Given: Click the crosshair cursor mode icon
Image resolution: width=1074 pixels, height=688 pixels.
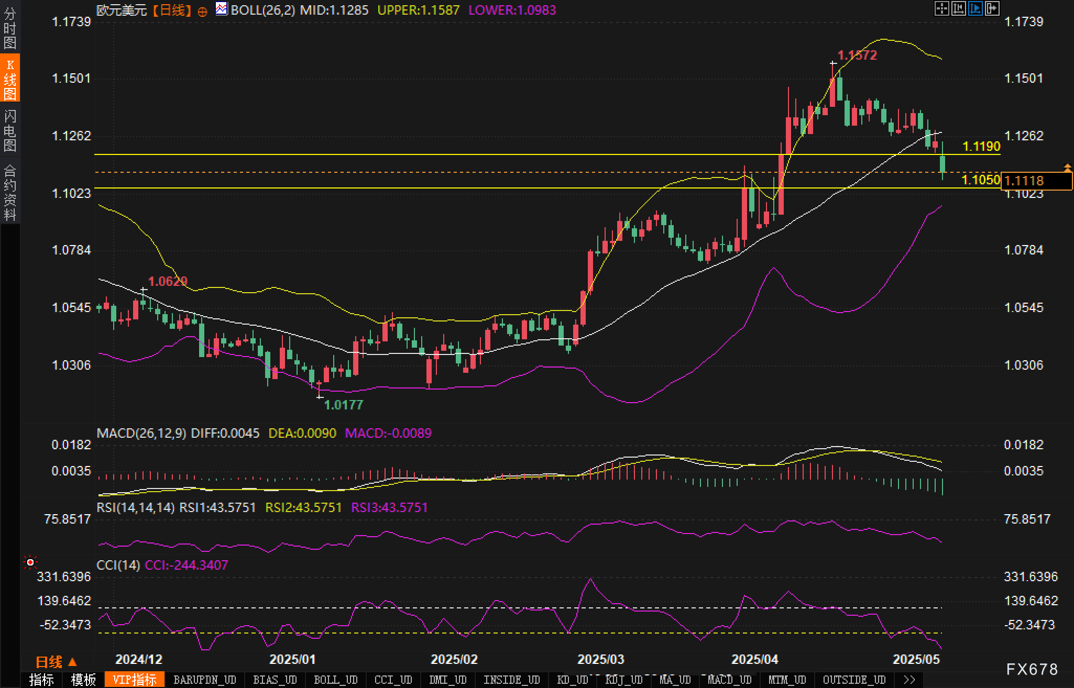Looking at the screenshot, I should (x=941, y=8).
